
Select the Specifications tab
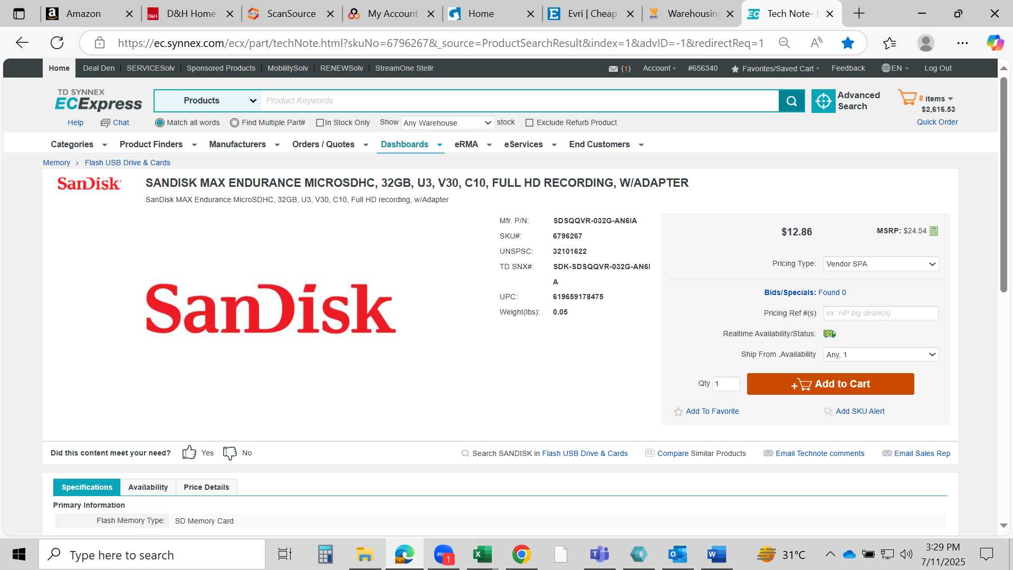87,487
